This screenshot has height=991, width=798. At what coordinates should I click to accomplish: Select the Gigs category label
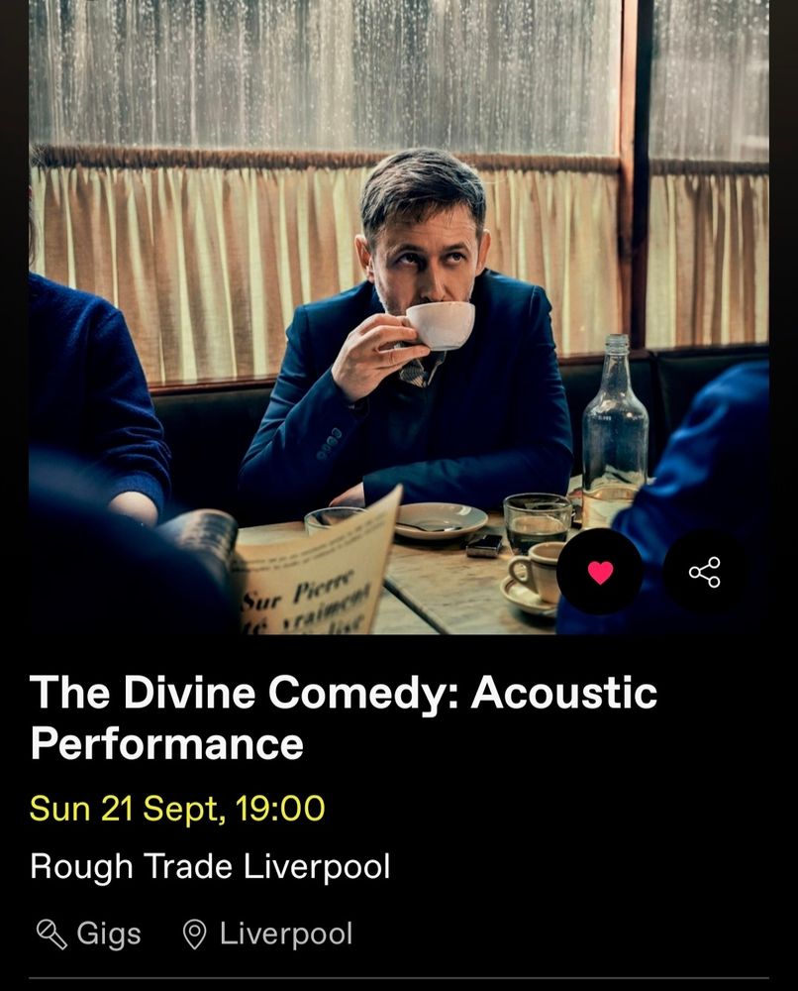pyautogui.click(x=109, y=935)
